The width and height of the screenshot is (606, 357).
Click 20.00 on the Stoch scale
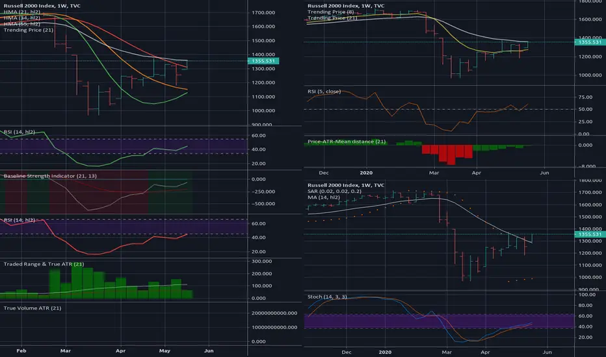coord(585,338)
